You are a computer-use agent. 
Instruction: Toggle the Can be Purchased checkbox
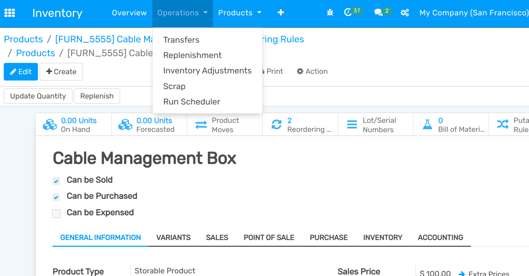click(x=56, y=197)
